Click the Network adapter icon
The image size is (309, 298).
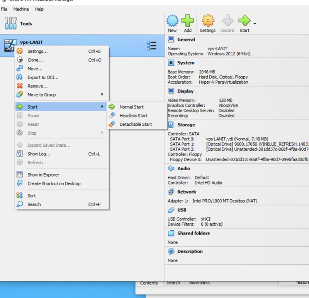click(171, 192)
